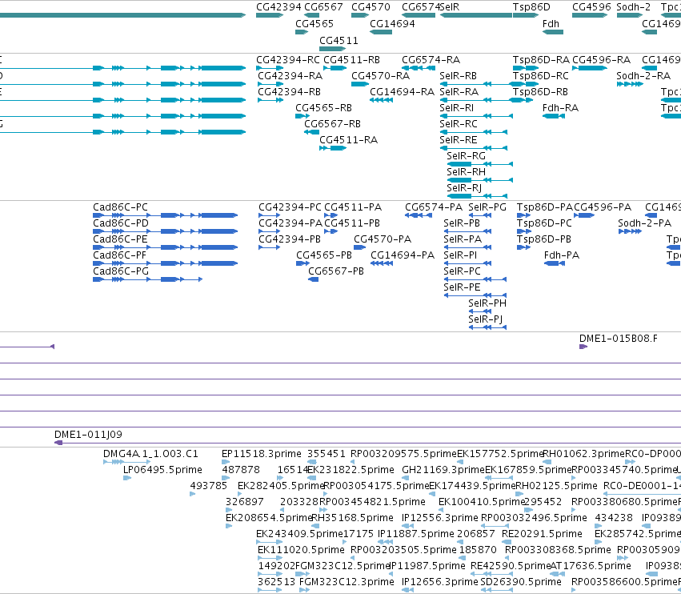Select the Fdh-RA transcript
Screen dimensions: 681x594
(560, 108)
